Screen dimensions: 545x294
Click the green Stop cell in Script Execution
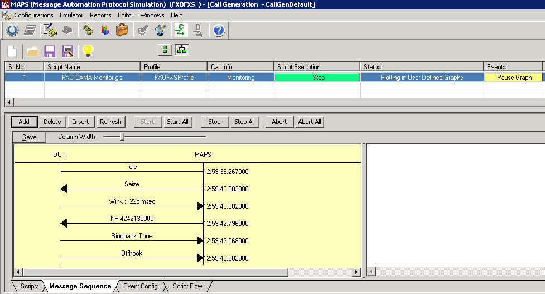317,78
